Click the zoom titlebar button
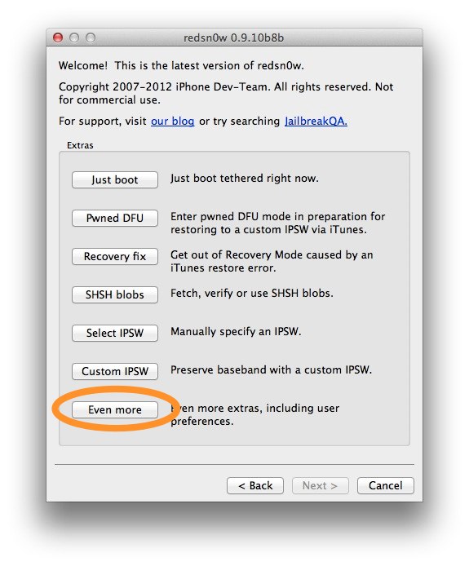This screenshot has width=469, height=566. click(91, 38)
